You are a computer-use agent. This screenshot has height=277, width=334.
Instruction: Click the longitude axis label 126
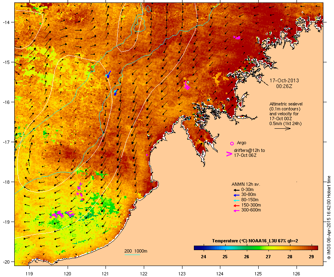click(296, 274)
